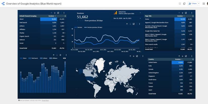Image resolution: width=208 pixels, height=104 pixels.
Task: Open the Share dropdown arrow
Action: click(x=199, y=4)
